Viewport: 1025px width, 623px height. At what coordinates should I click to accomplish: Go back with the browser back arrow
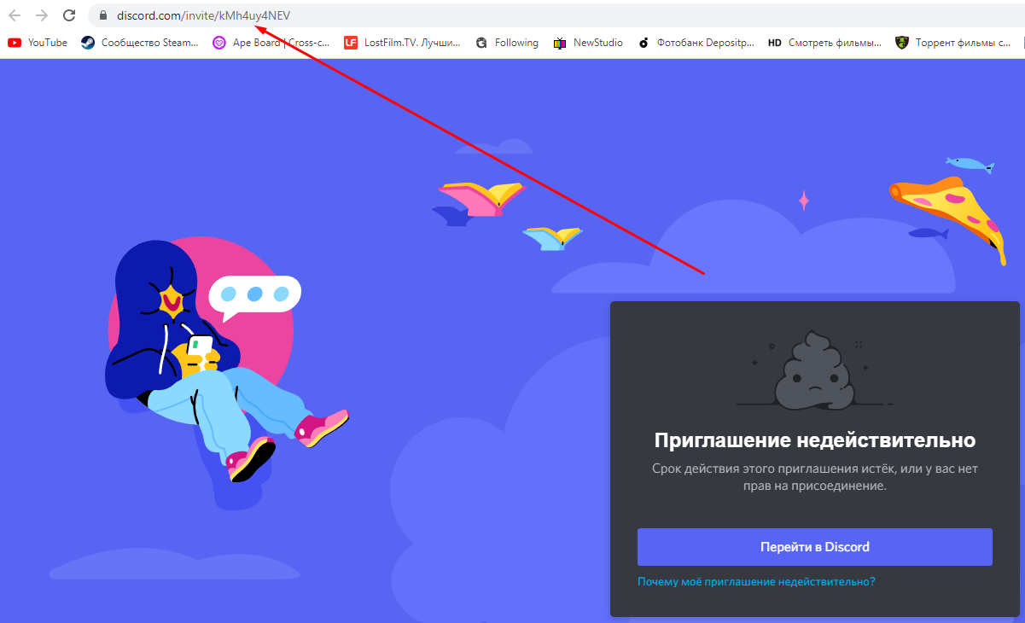[15, 15]
